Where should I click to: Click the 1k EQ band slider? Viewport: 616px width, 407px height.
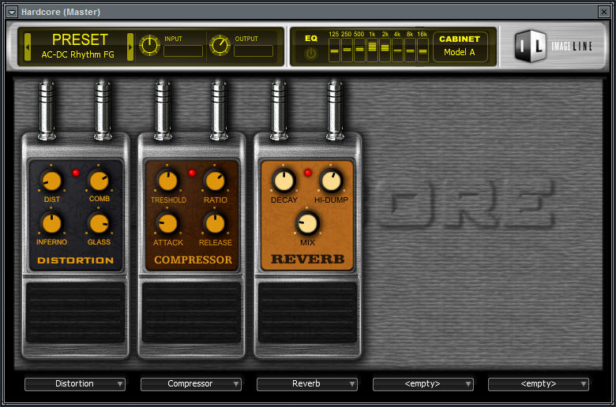click(x=372, y=50)
